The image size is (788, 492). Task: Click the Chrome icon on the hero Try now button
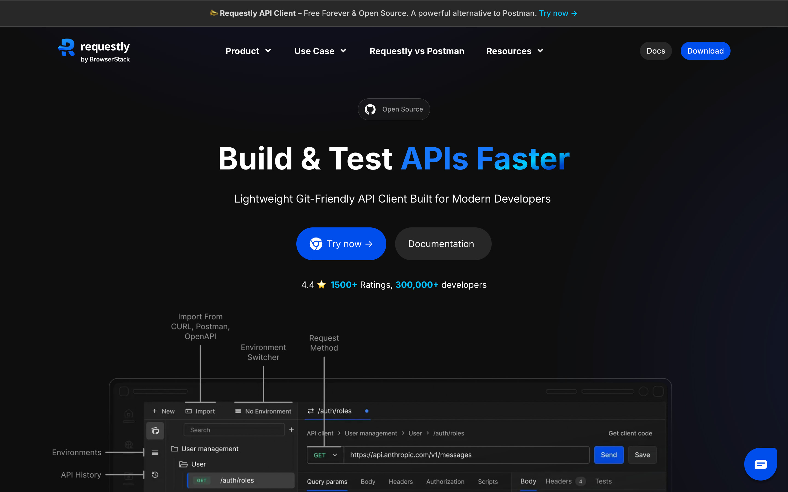(315, 244)
